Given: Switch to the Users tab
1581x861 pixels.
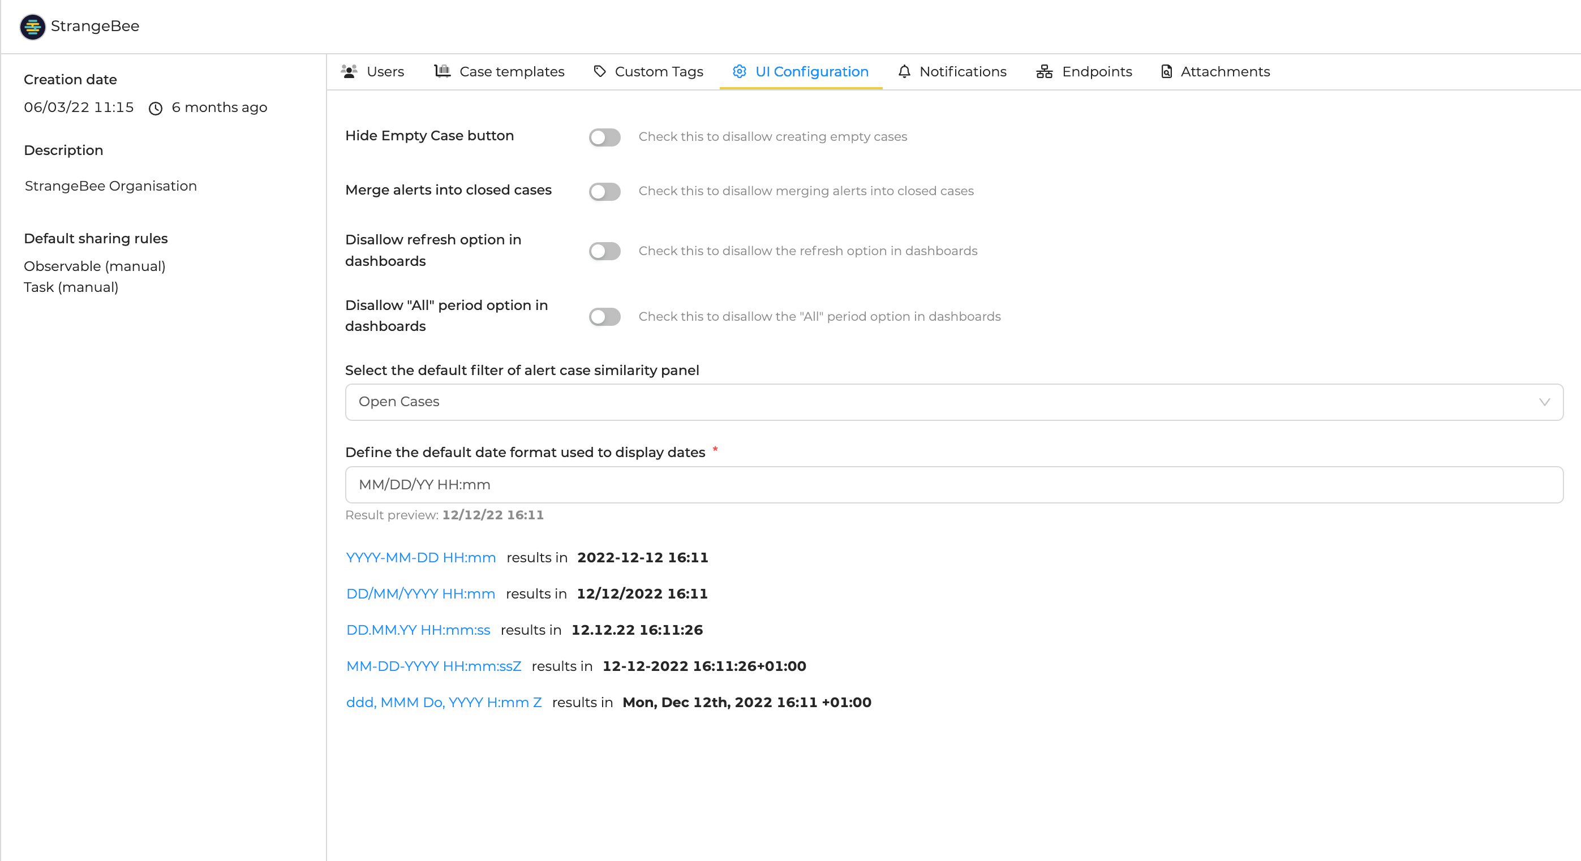Looking at the screenshot, I should (372, 72).
